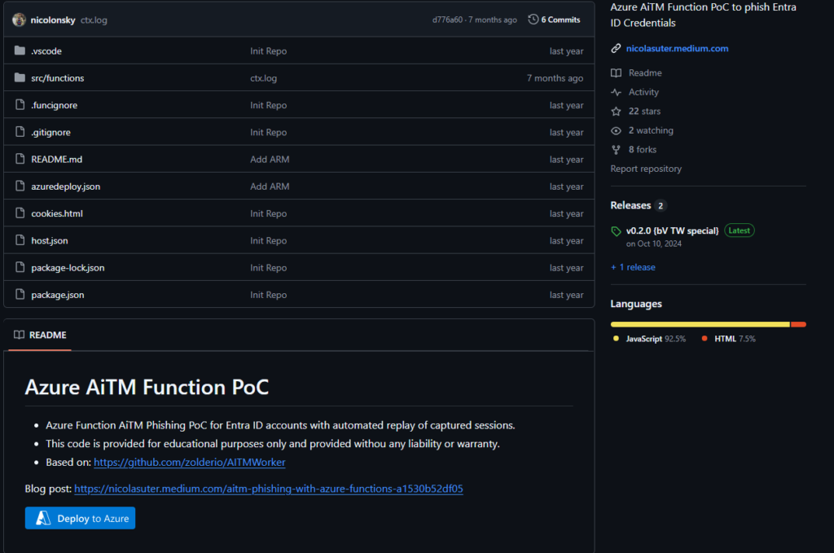Click the Azure AiTM Function PoC heading
This screenshot has height=553, width=834.
pos(147,387)
